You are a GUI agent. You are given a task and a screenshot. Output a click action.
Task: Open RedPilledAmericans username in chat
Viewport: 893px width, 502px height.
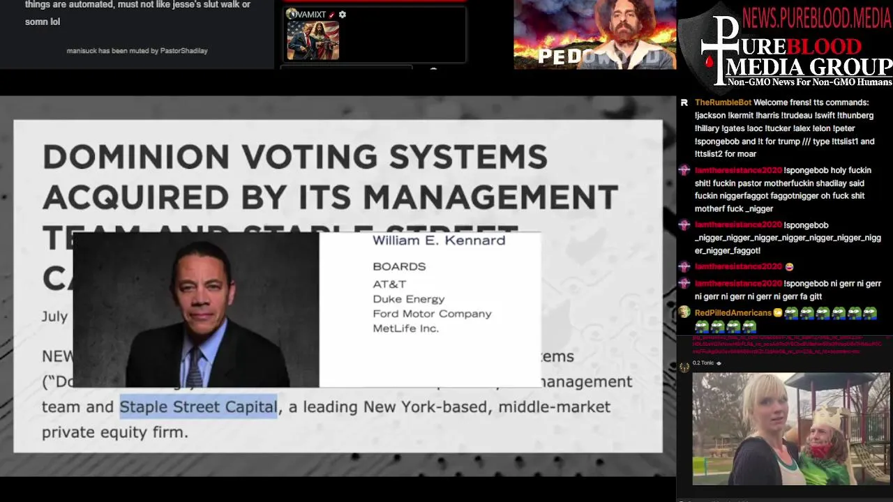pos(733,313)
